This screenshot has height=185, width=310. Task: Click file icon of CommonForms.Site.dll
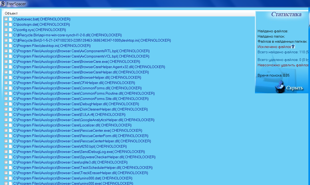10,99
